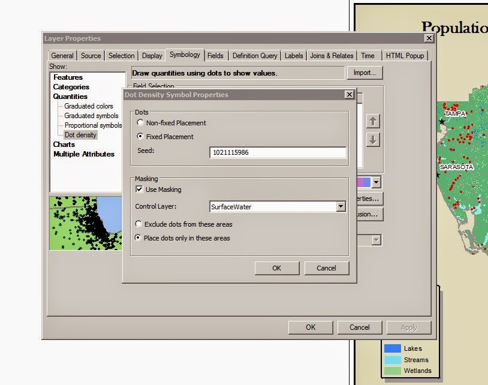The width and height of the screenshot is (488, 385).
Task: Select 'Exclude dots from these areas'
Action: click(138, 223)
